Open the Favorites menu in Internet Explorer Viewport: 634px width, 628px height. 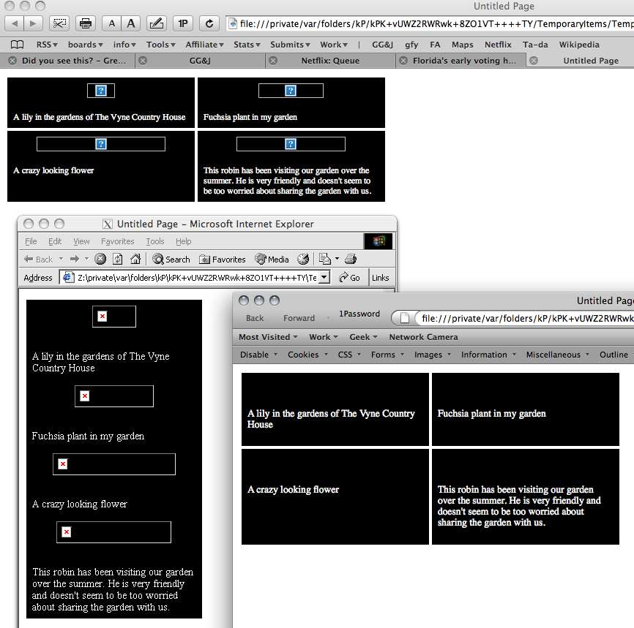click(x=117, y=241)
